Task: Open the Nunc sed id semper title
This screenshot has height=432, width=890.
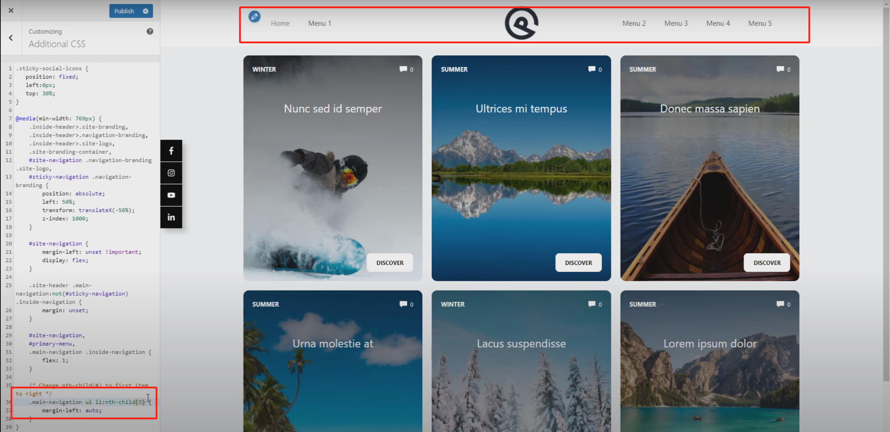Action: (332, 108)
